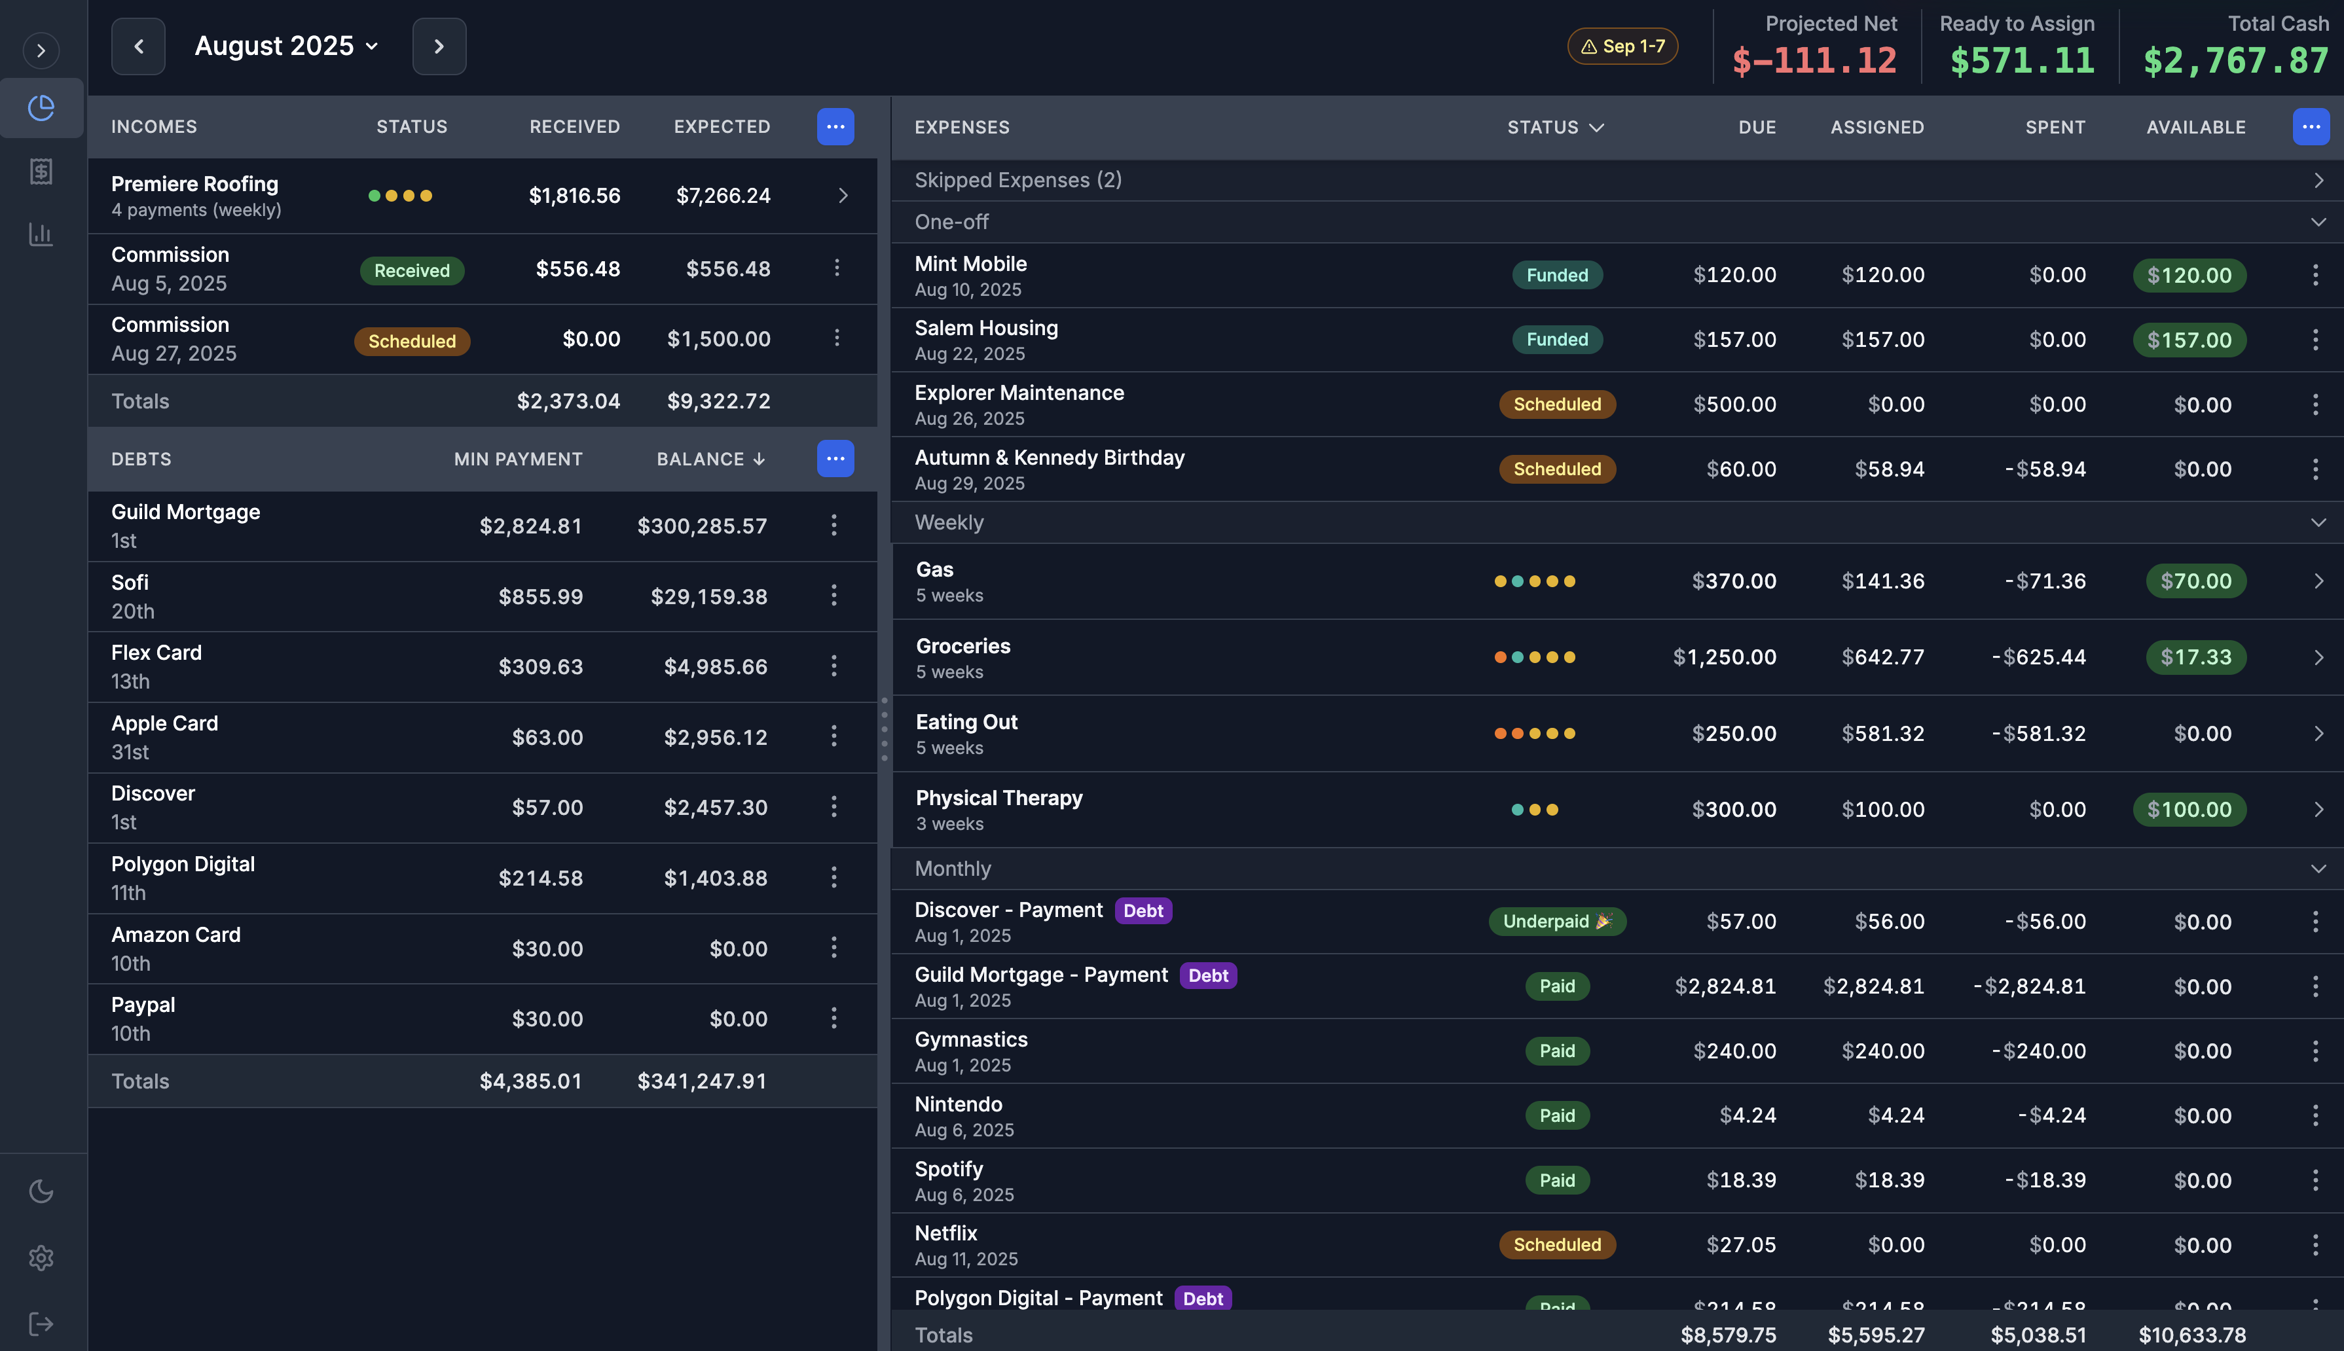Collapse the Weekly expenses group
Screen dimensions: 2344x1351
pos(2318,522)
